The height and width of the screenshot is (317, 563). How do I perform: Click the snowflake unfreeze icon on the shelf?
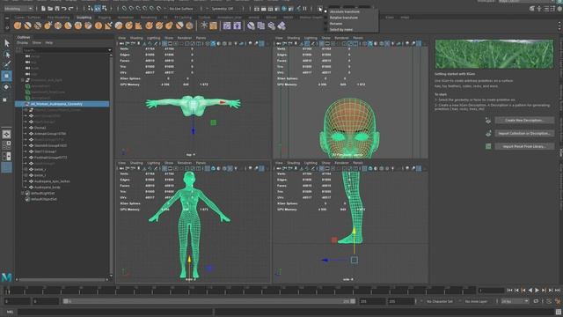[204, 26]
